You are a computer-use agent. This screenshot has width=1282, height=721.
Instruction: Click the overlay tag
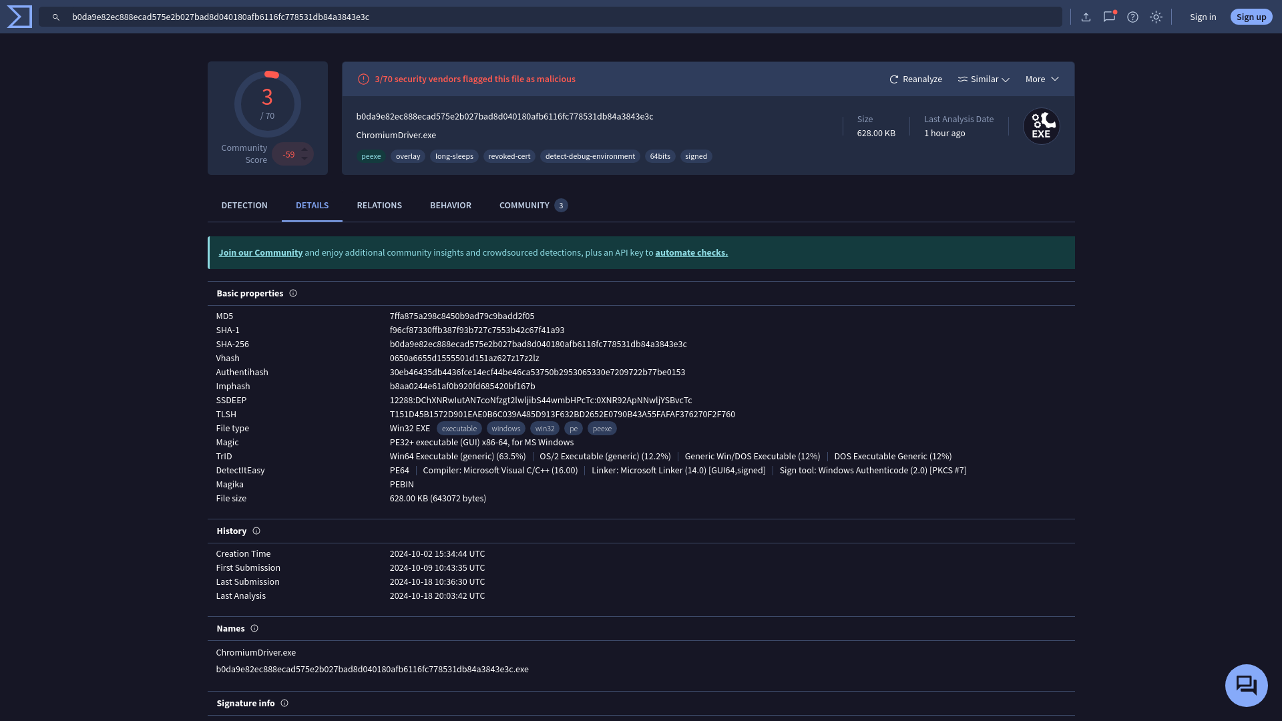pyautogui.click(x=408, y=157)
